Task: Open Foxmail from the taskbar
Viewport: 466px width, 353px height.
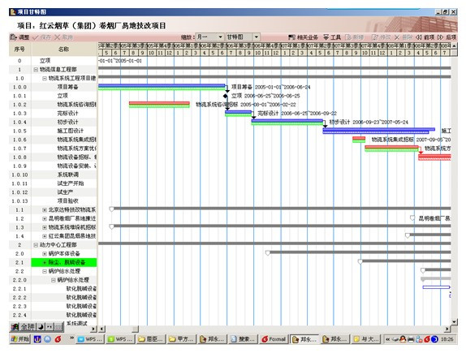Action: (274, 339)
